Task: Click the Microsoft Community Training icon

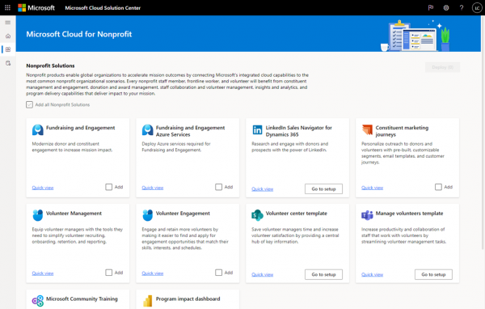Action: 38,301
